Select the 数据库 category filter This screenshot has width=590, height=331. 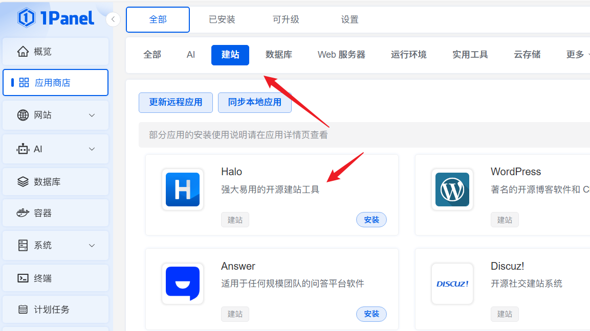coord(279,55)
